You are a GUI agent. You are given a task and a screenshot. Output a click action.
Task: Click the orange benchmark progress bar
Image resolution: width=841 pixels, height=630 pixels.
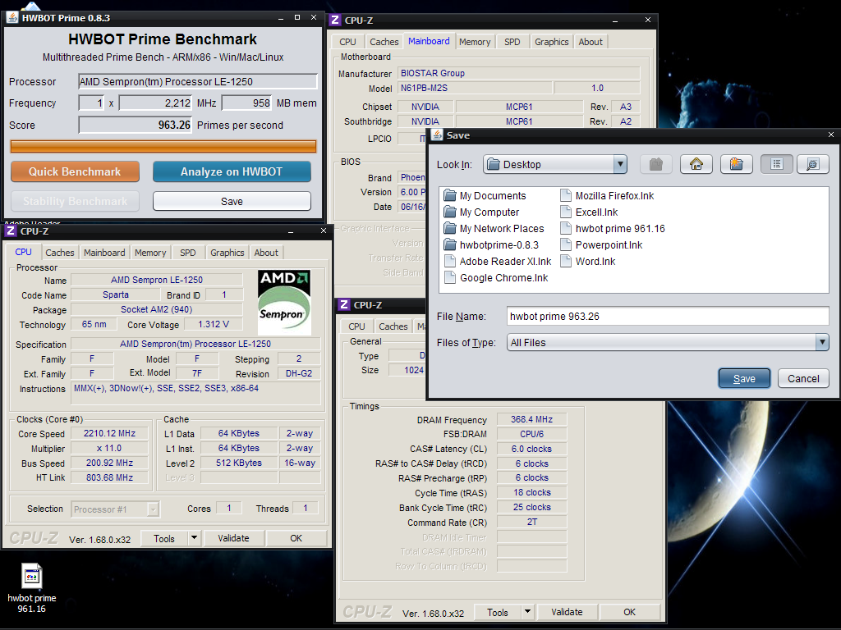163,146
